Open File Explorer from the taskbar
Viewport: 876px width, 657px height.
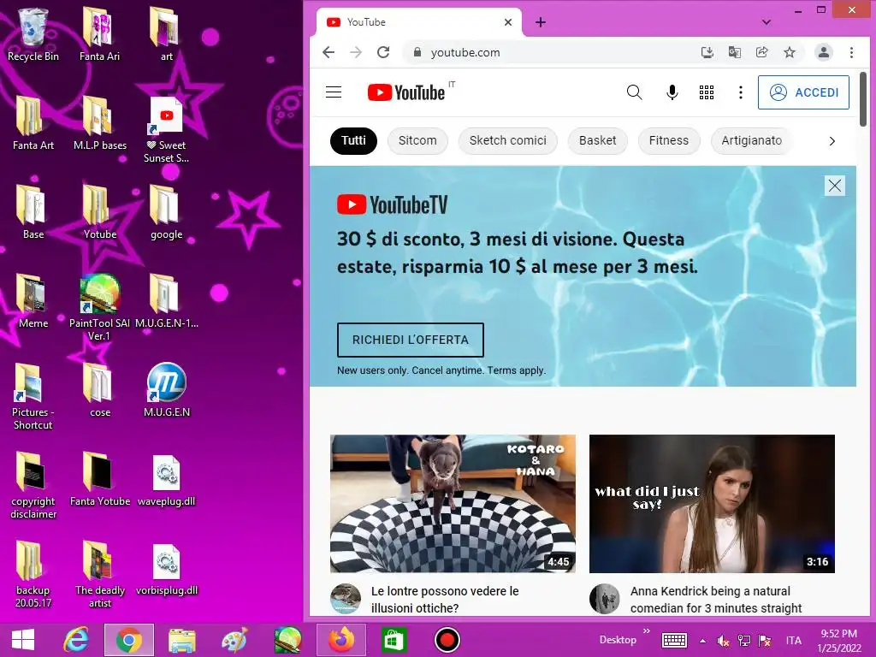tap(182, 640)
